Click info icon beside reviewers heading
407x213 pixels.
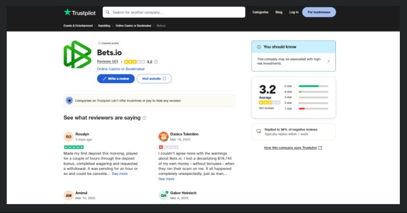(x=144, y=118)
